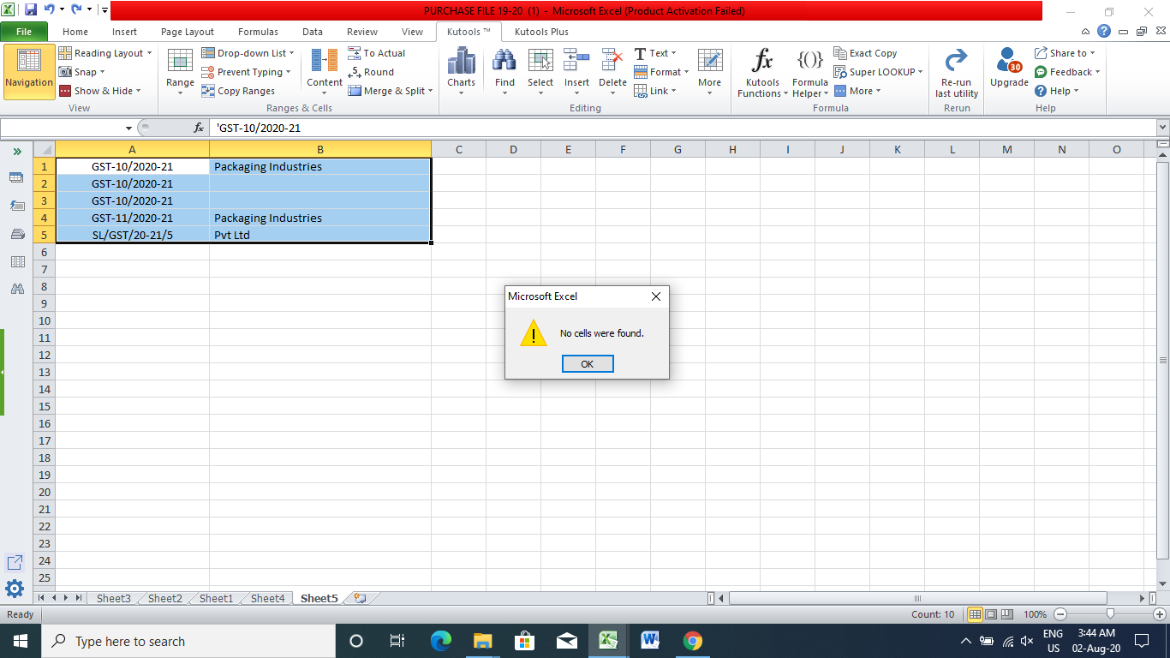The width and height of the screenshot is (1170, 658).
Task: Open the Content conversion tool
Action: point(325,72)
